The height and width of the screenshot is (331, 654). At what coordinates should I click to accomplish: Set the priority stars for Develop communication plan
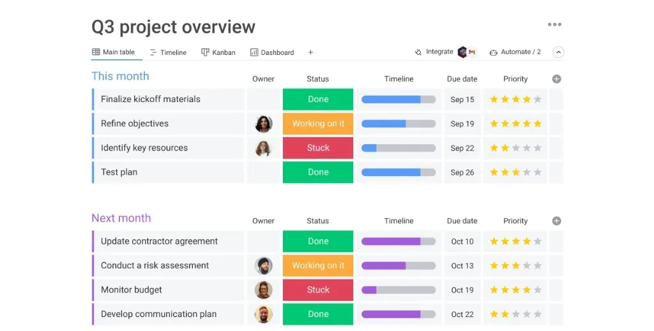click(x=515, y=314)
